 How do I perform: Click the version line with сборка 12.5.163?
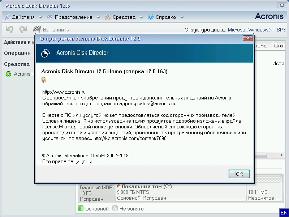click(x=104, y=71)
